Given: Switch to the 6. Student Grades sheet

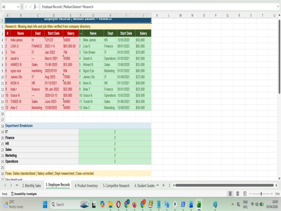Looking at the screenshot, I should point(145,185).
